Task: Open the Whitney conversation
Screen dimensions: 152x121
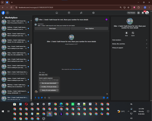Action: (15, 86)
